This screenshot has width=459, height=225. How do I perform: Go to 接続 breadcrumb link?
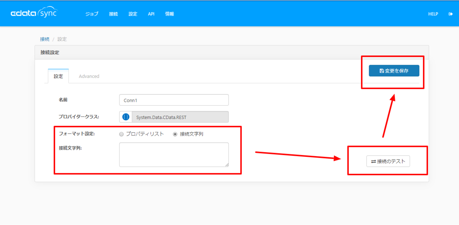(45, 39)
